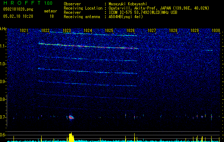The image size is (224, 142).
Task: Click time marker 1030
Action: click(x=216, y=31)
